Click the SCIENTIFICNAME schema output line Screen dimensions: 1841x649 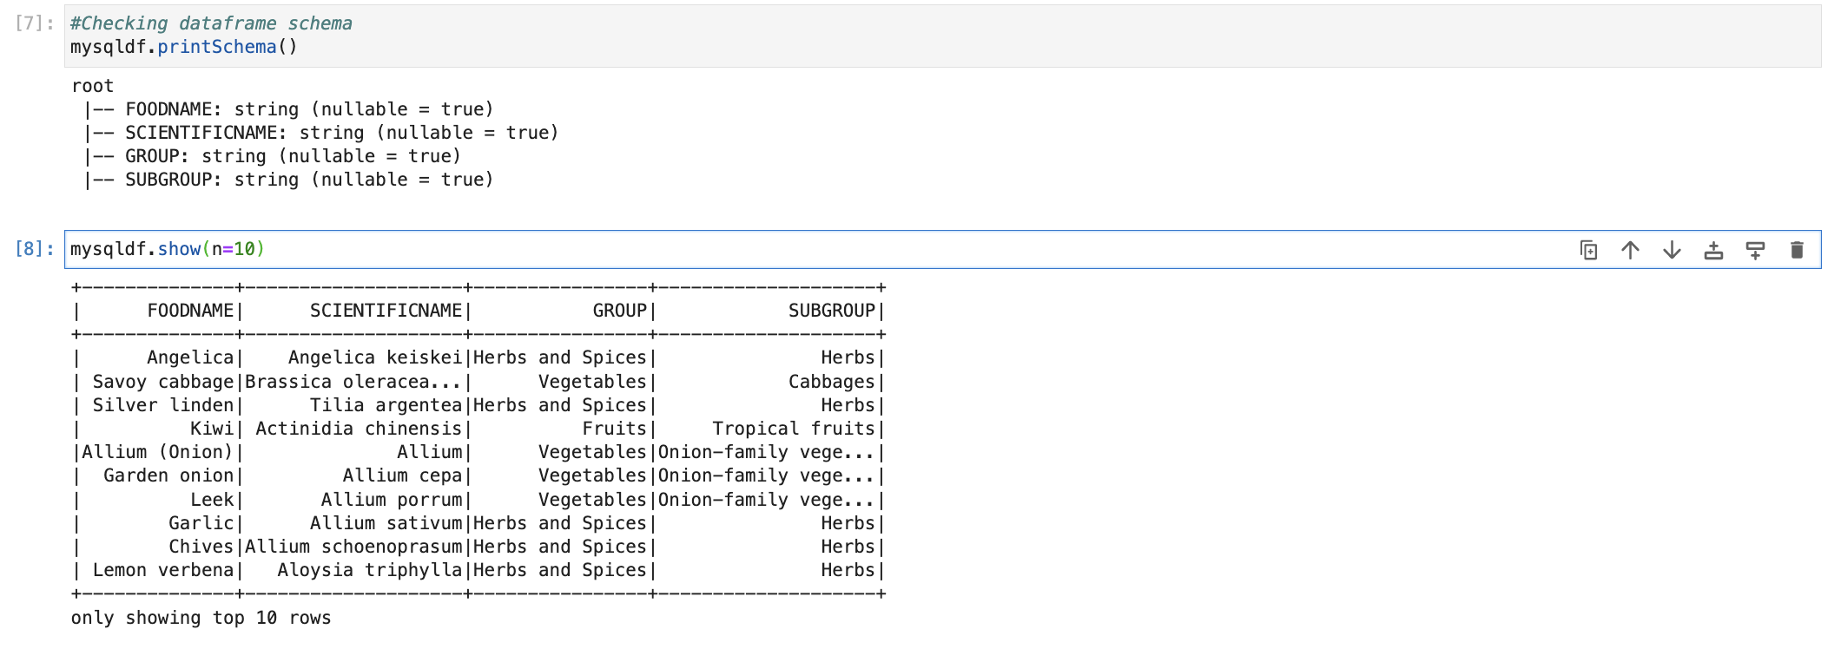pyautogui.click(x=341, y=133)
